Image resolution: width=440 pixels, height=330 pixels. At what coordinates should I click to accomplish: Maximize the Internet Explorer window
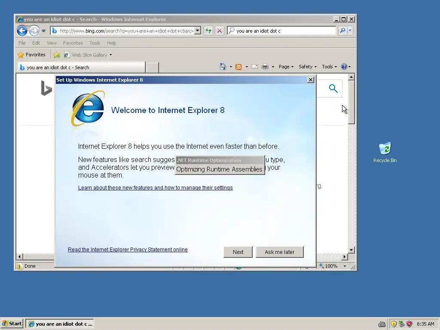tap(343, 19)
